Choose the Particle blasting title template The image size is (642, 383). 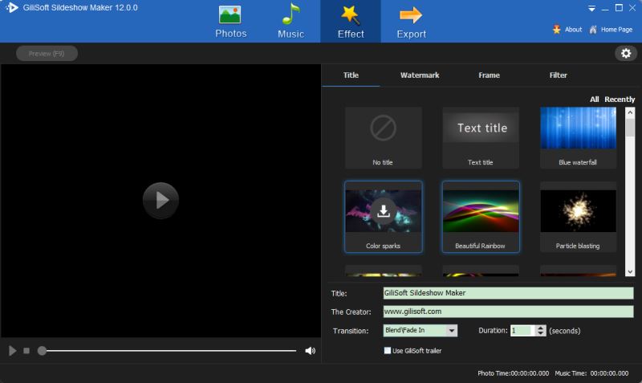578,217
